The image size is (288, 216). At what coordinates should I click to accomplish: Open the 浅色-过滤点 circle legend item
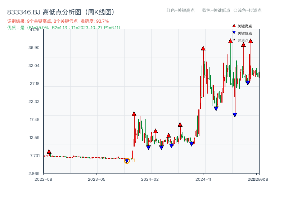click(x=247, y=11)
